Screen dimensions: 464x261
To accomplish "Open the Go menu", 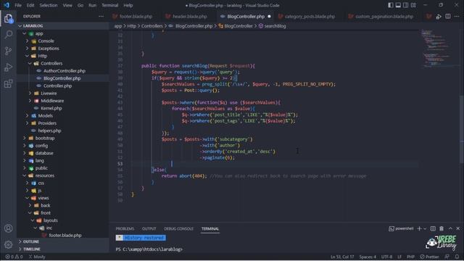I will tap(80, 5).
